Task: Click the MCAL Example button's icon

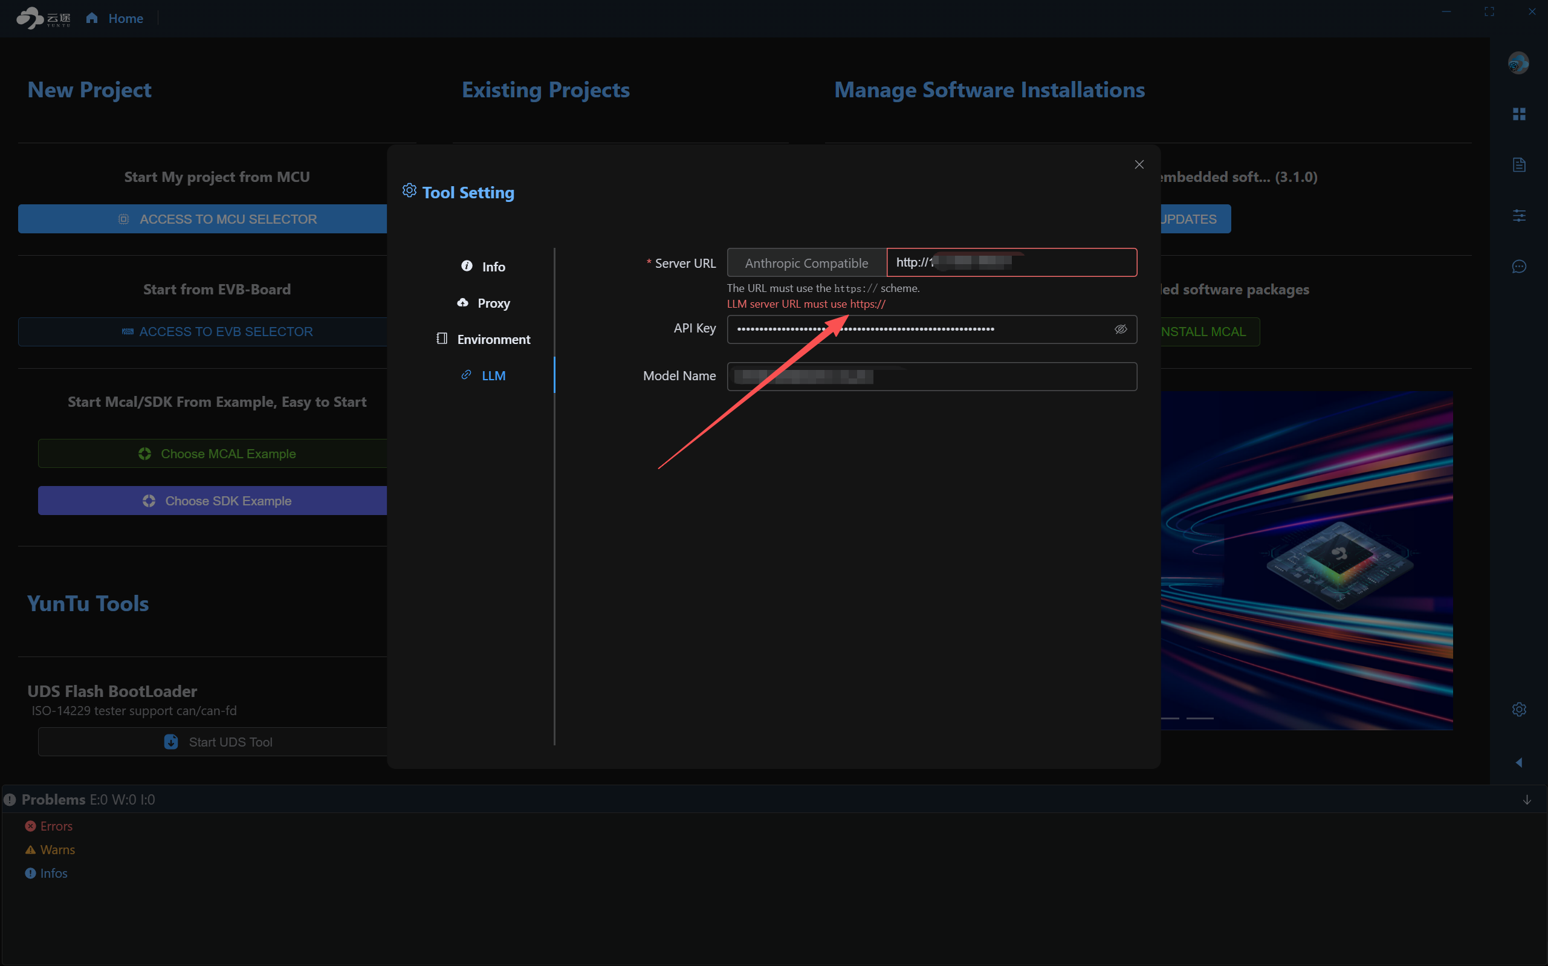Action: tap(145, 453)
